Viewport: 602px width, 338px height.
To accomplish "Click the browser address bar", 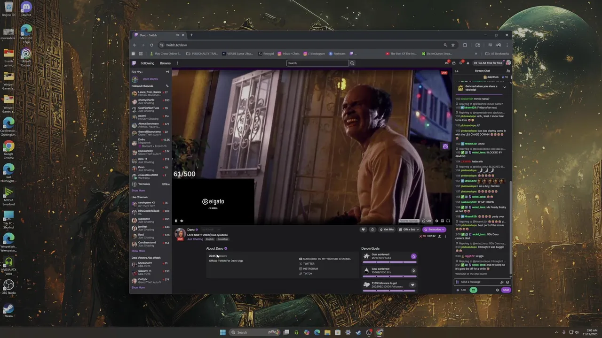I will pos(301,45).
